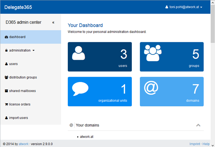The height and width of the screenshot is (147, 215).
Task: Open the Imprint link in footer
Action: [x=195, y=144]
